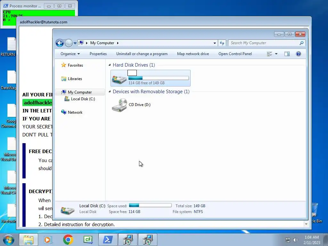The width and height of the screenshot is (328, 246).
Task: Click the search magnifier icon
Action: (301, 43)
